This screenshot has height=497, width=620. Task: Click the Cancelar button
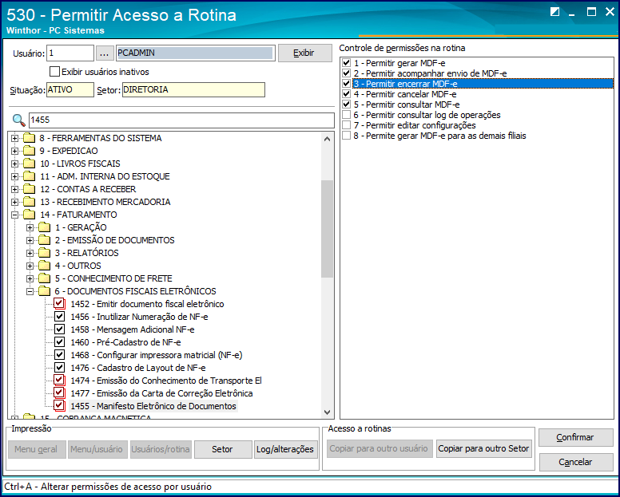tap(576, 462)
